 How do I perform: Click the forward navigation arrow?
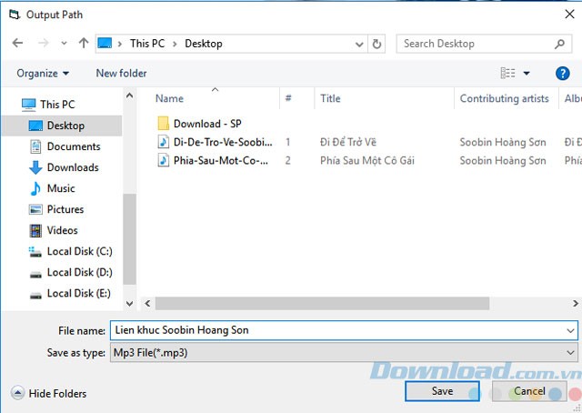pyautogui.click(x=44, y=43)
